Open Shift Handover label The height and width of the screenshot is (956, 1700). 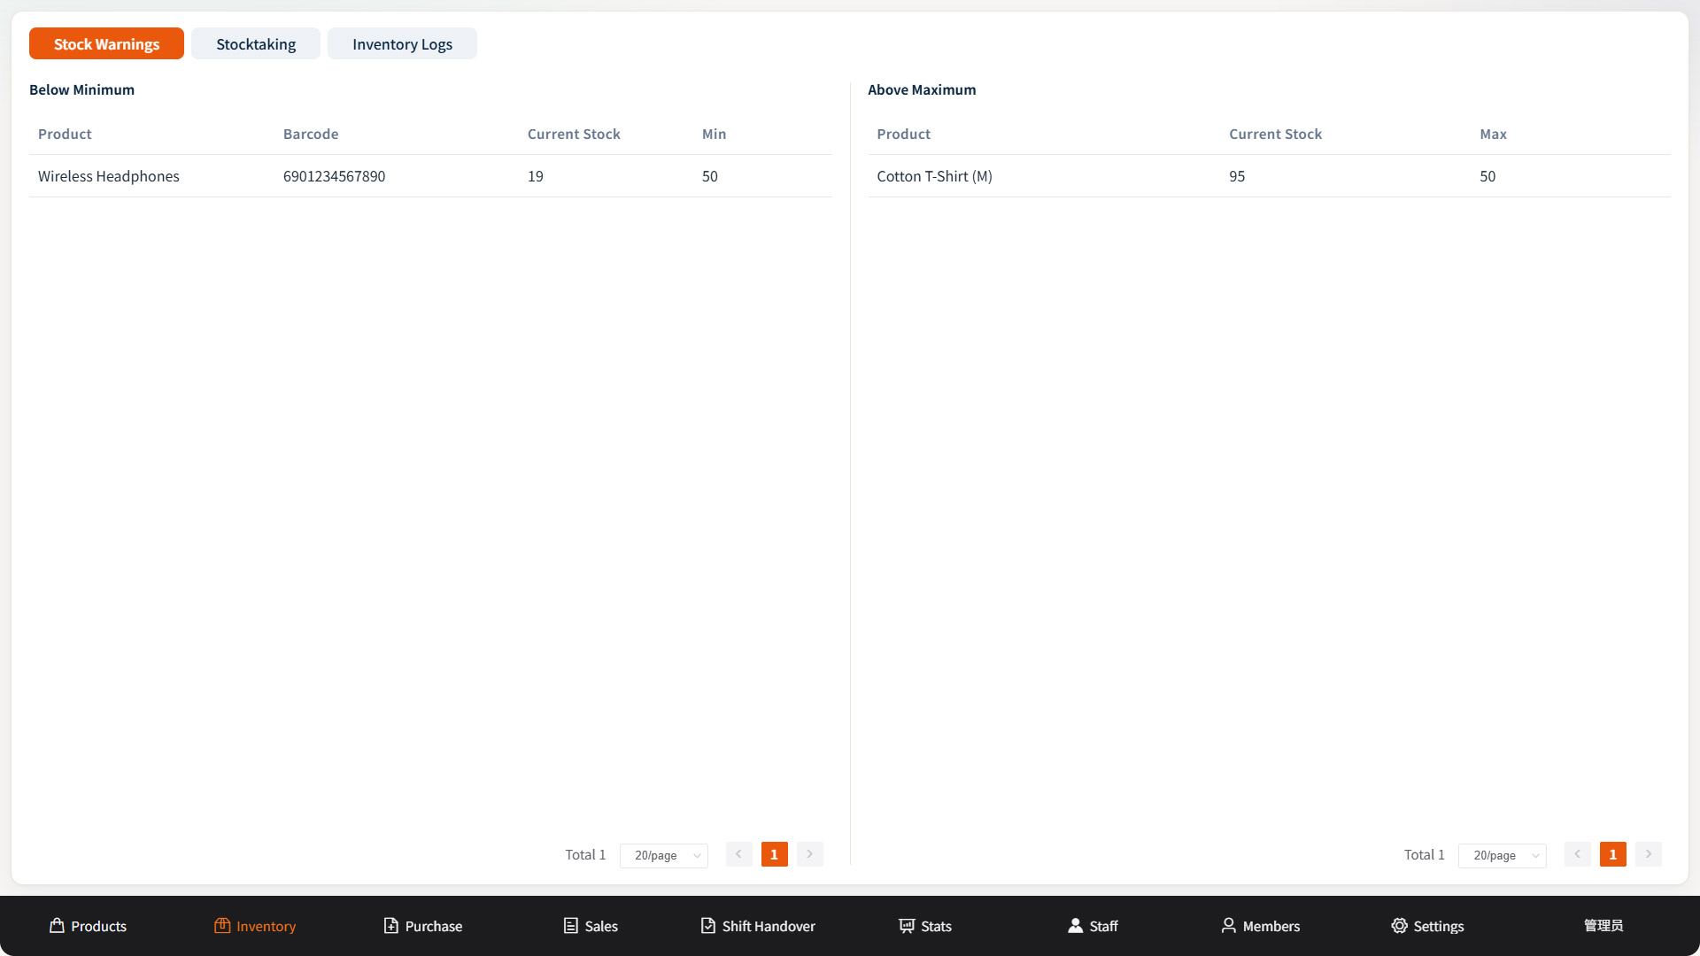click(769, 927)
